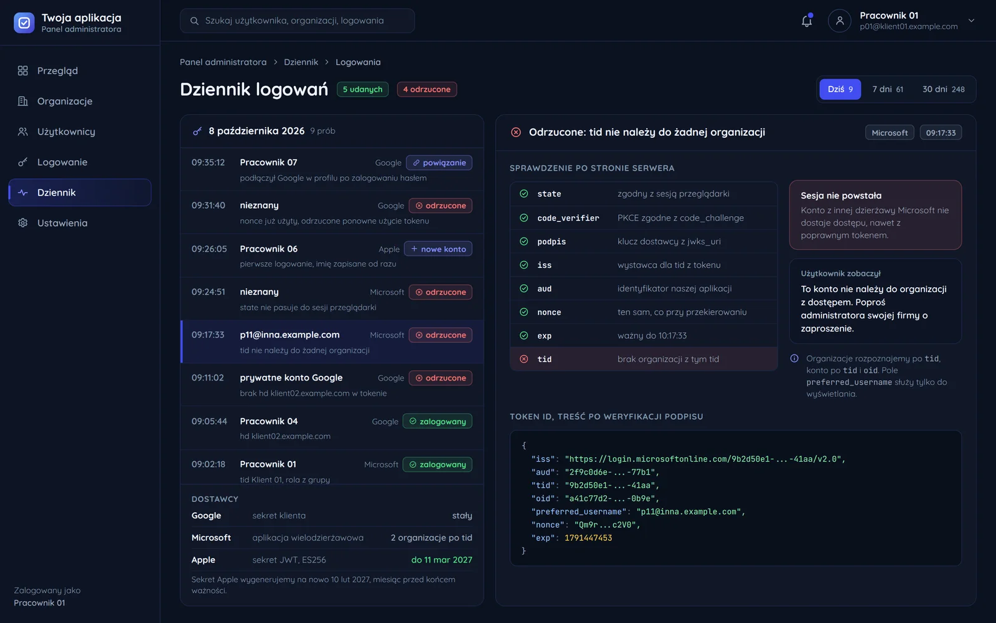Screen dimensions: 996x623
Task: Click the app logo checkmark icon
Action: [24, 23]
